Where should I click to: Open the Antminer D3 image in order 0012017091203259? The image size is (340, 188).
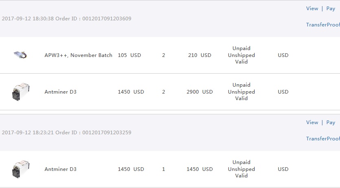click(x=21, y=169)
